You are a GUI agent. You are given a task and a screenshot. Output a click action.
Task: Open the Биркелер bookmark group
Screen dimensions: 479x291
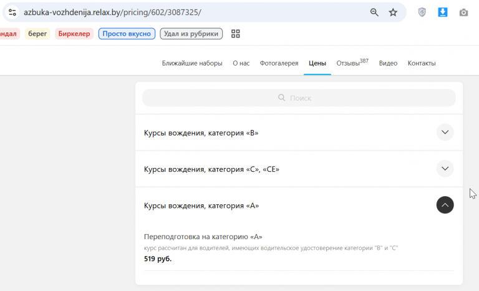[x=74, y=34]
